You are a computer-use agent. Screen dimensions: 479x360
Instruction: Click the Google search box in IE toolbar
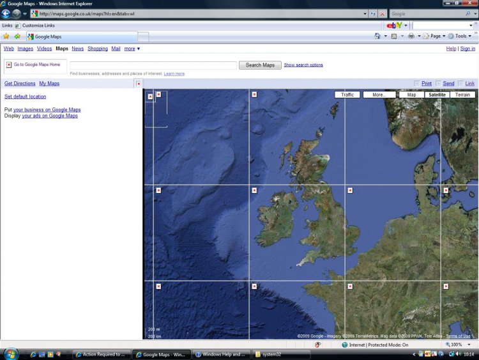click(427, 14)
